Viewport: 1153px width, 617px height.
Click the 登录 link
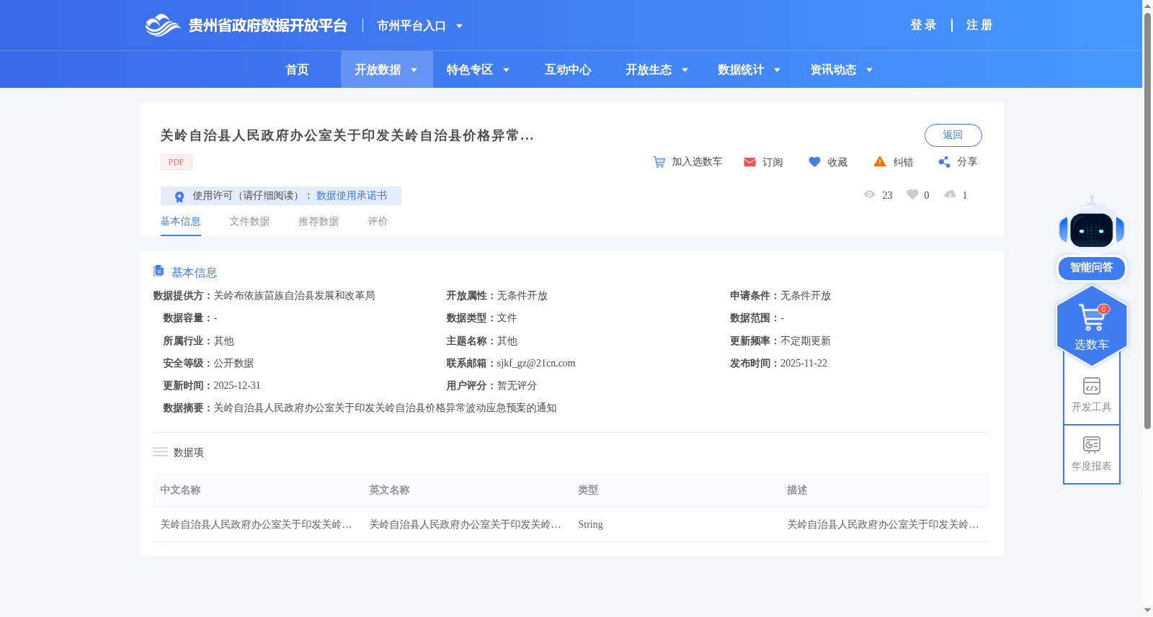(923, 25)
